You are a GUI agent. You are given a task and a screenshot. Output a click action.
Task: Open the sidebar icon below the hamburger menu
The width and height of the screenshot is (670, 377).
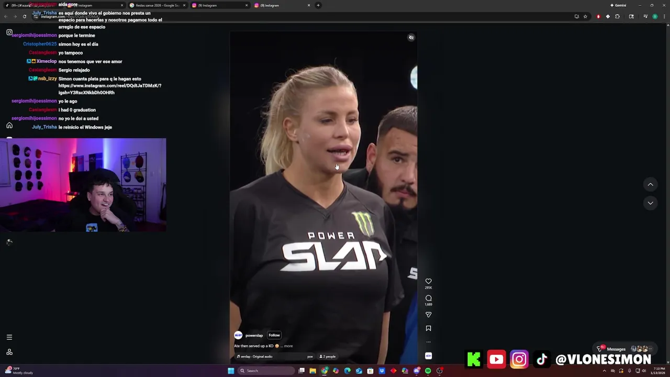tap(9, 352)
